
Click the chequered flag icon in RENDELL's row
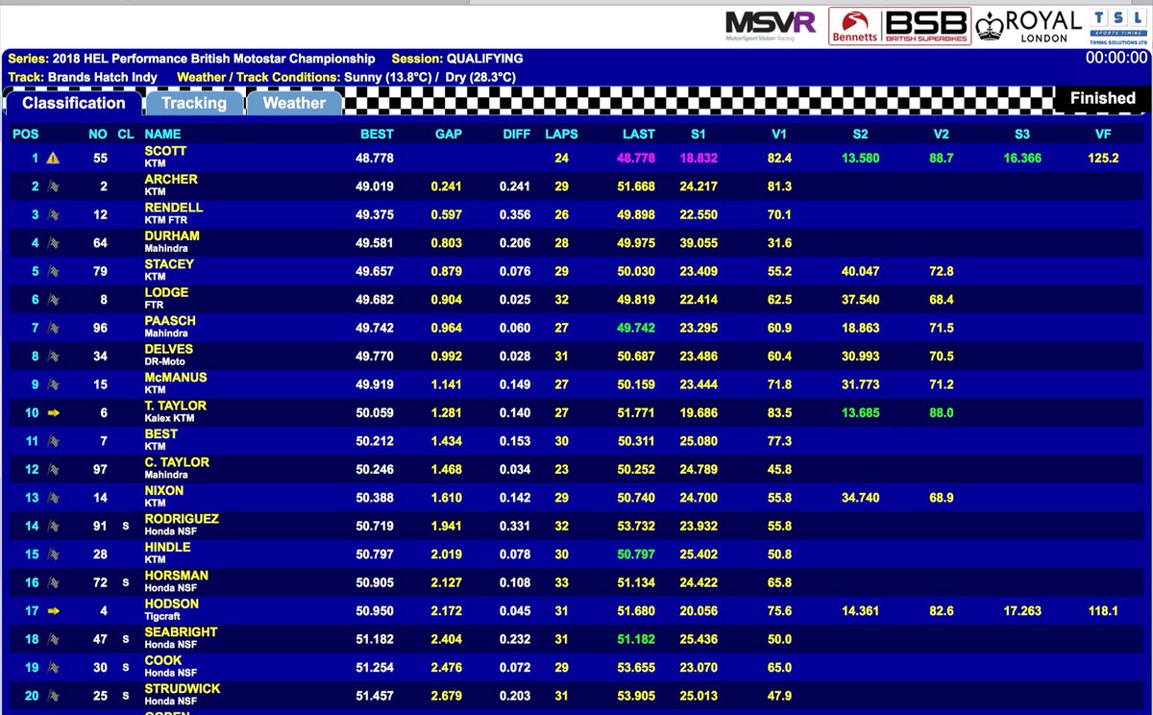pos(53,215)
